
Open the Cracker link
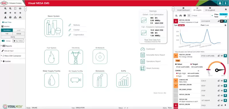point(76,30)
